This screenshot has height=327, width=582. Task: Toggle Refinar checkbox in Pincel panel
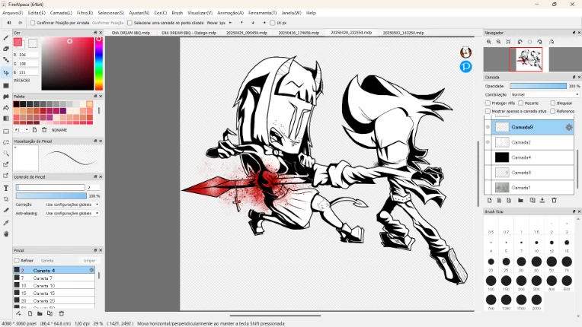[x=16, y=261]
